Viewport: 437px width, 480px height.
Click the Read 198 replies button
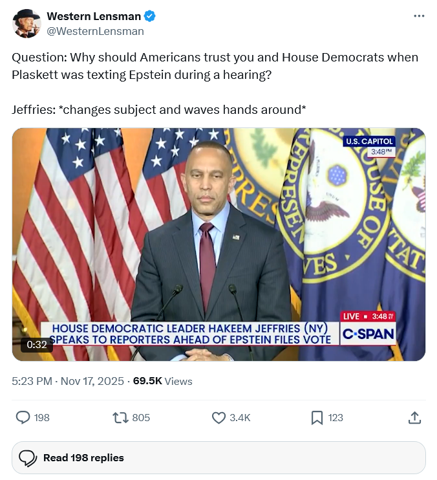click(x=218, y=458)
